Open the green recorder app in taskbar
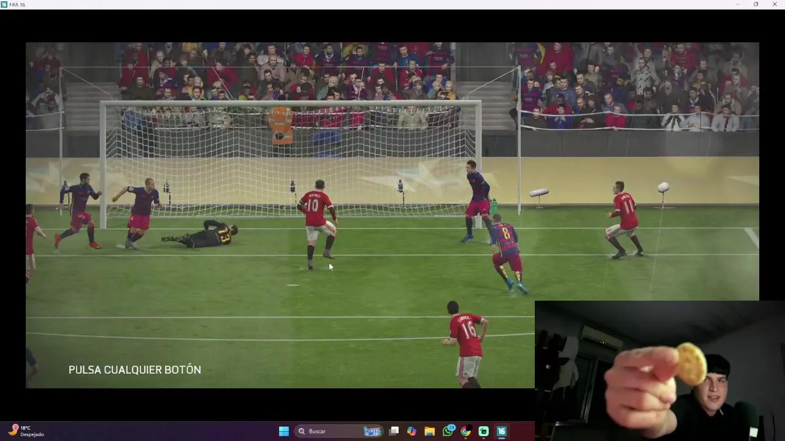785x441 pixels. [x=483, y=431]
